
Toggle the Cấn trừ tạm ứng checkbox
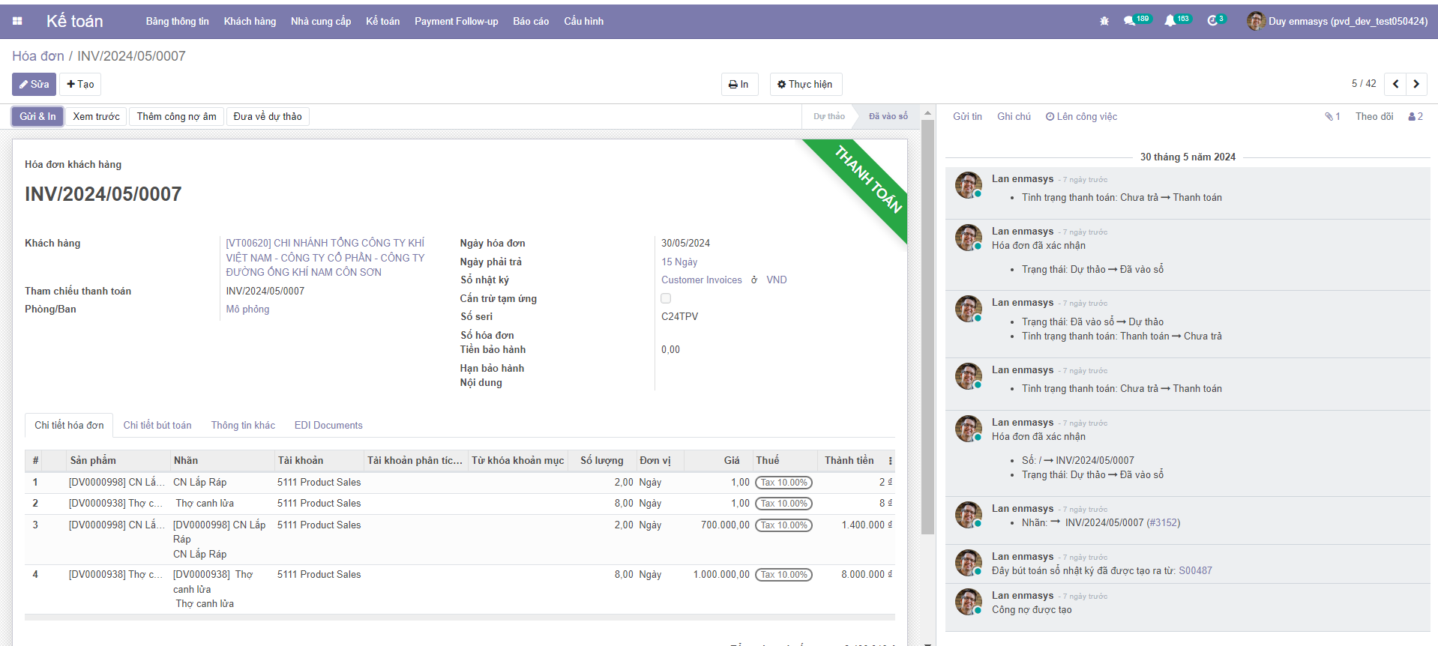[666, 298]
